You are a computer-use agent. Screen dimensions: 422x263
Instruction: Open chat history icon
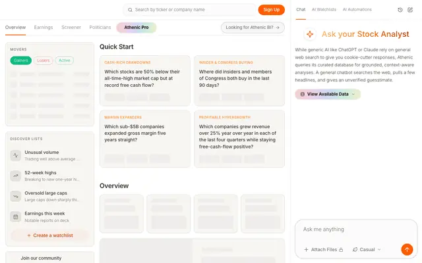pyautogui.click(x=400, y=10)
